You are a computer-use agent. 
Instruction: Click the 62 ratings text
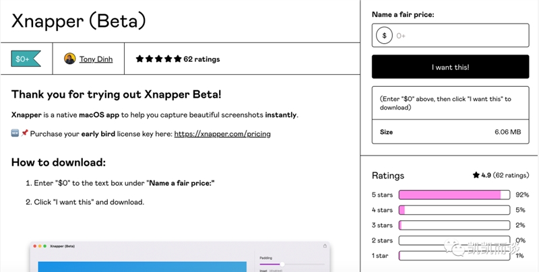[x=201, y=59]
